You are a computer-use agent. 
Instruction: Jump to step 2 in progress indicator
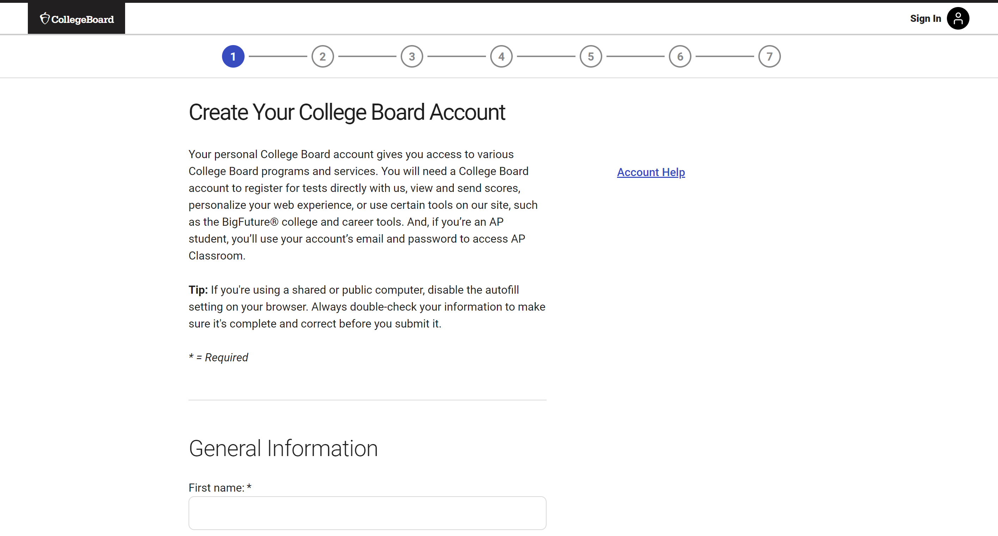323,57
